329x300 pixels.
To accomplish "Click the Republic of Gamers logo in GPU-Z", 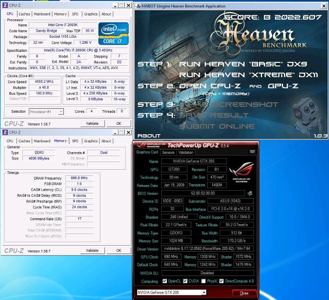I will (241, 172).
